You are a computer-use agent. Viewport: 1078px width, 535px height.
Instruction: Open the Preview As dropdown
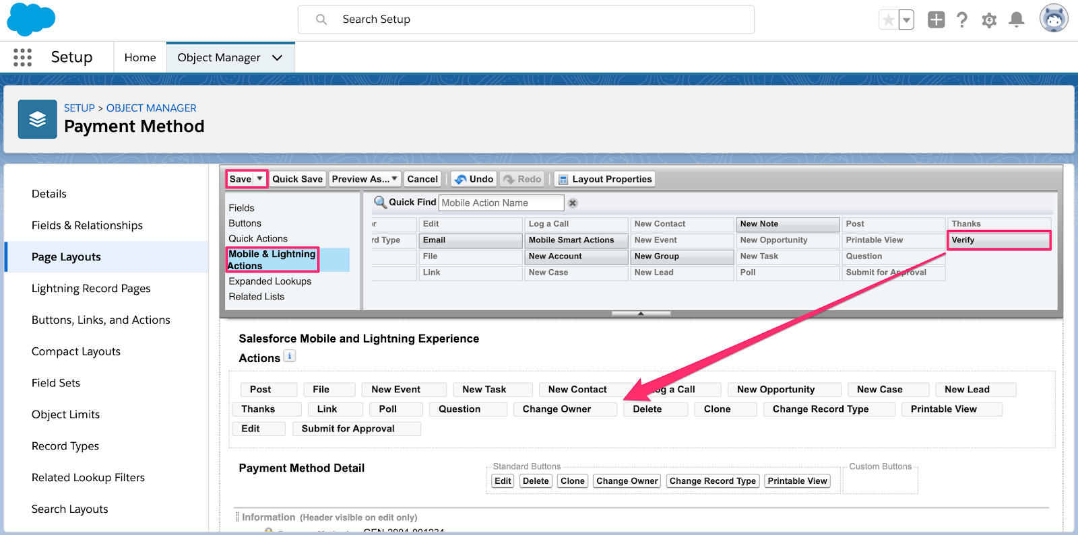point(364,179)
